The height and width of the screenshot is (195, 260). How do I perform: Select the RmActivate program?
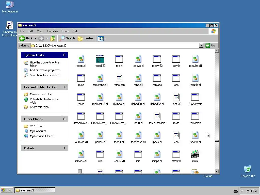tap(195, 99)
